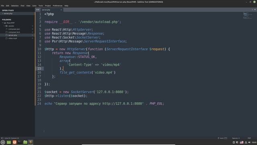Screen dimensions: 257x145
Task: Click the FOLDERS sidebar heading
Action: (6, 20)
